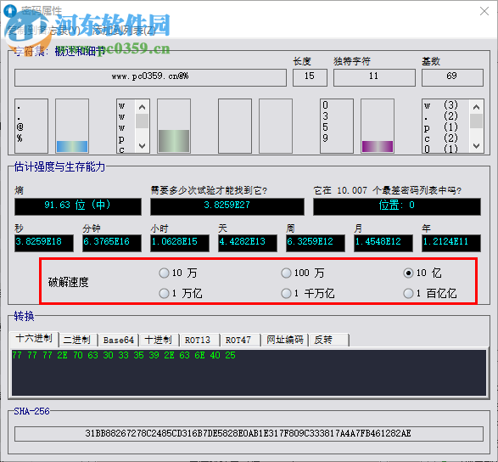This screenshot has height=462, width=498.
Task: Click the 位置: 0 result box
Action: pyautogui.click(x=397, y=206)
